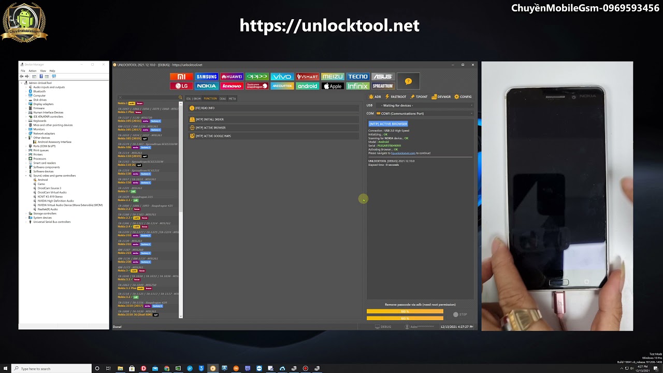Expand the Bluetooth node
Viewport: 663px width, 373px height.
pos(26,91)
